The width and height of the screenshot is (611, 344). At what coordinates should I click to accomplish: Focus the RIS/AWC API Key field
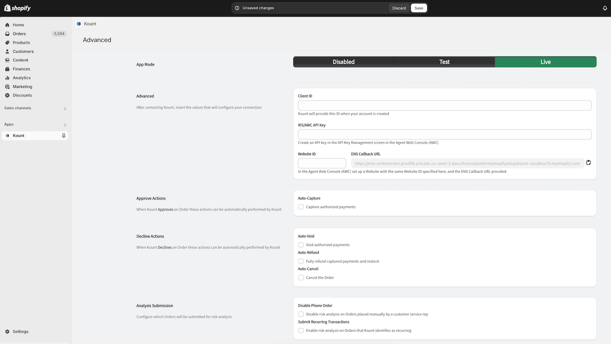445,135
